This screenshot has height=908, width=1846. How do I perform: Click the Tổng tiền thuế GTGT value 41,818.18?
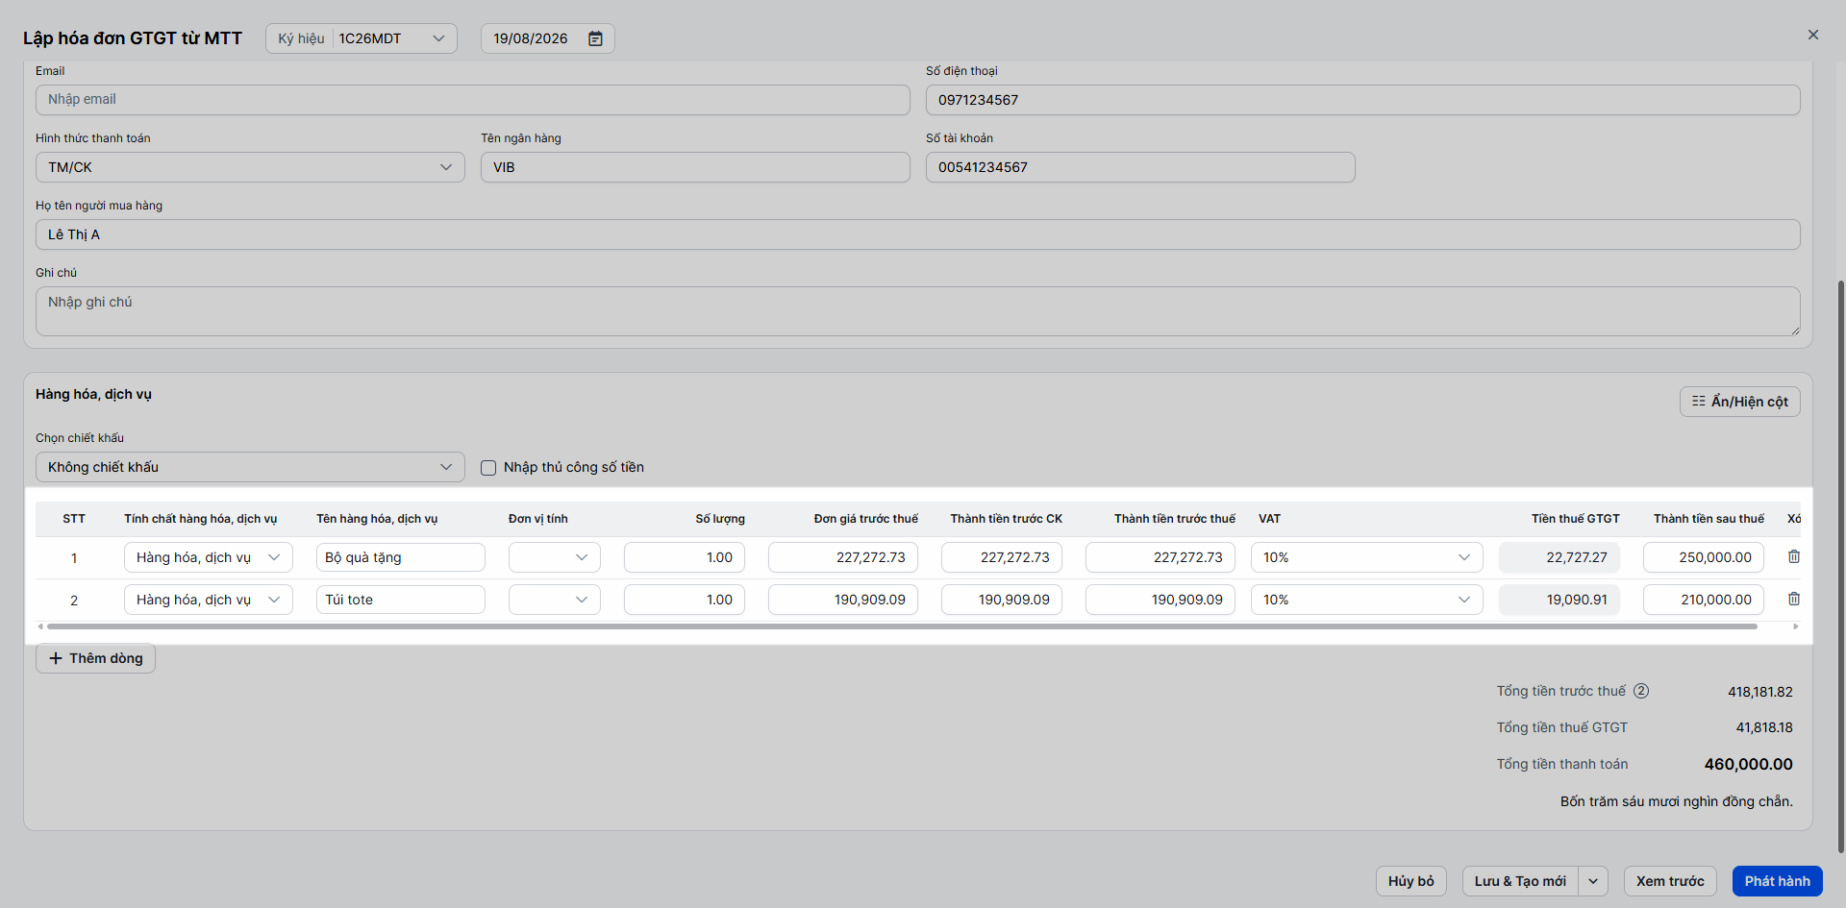pyautogui.click(x=1763, y=727)
